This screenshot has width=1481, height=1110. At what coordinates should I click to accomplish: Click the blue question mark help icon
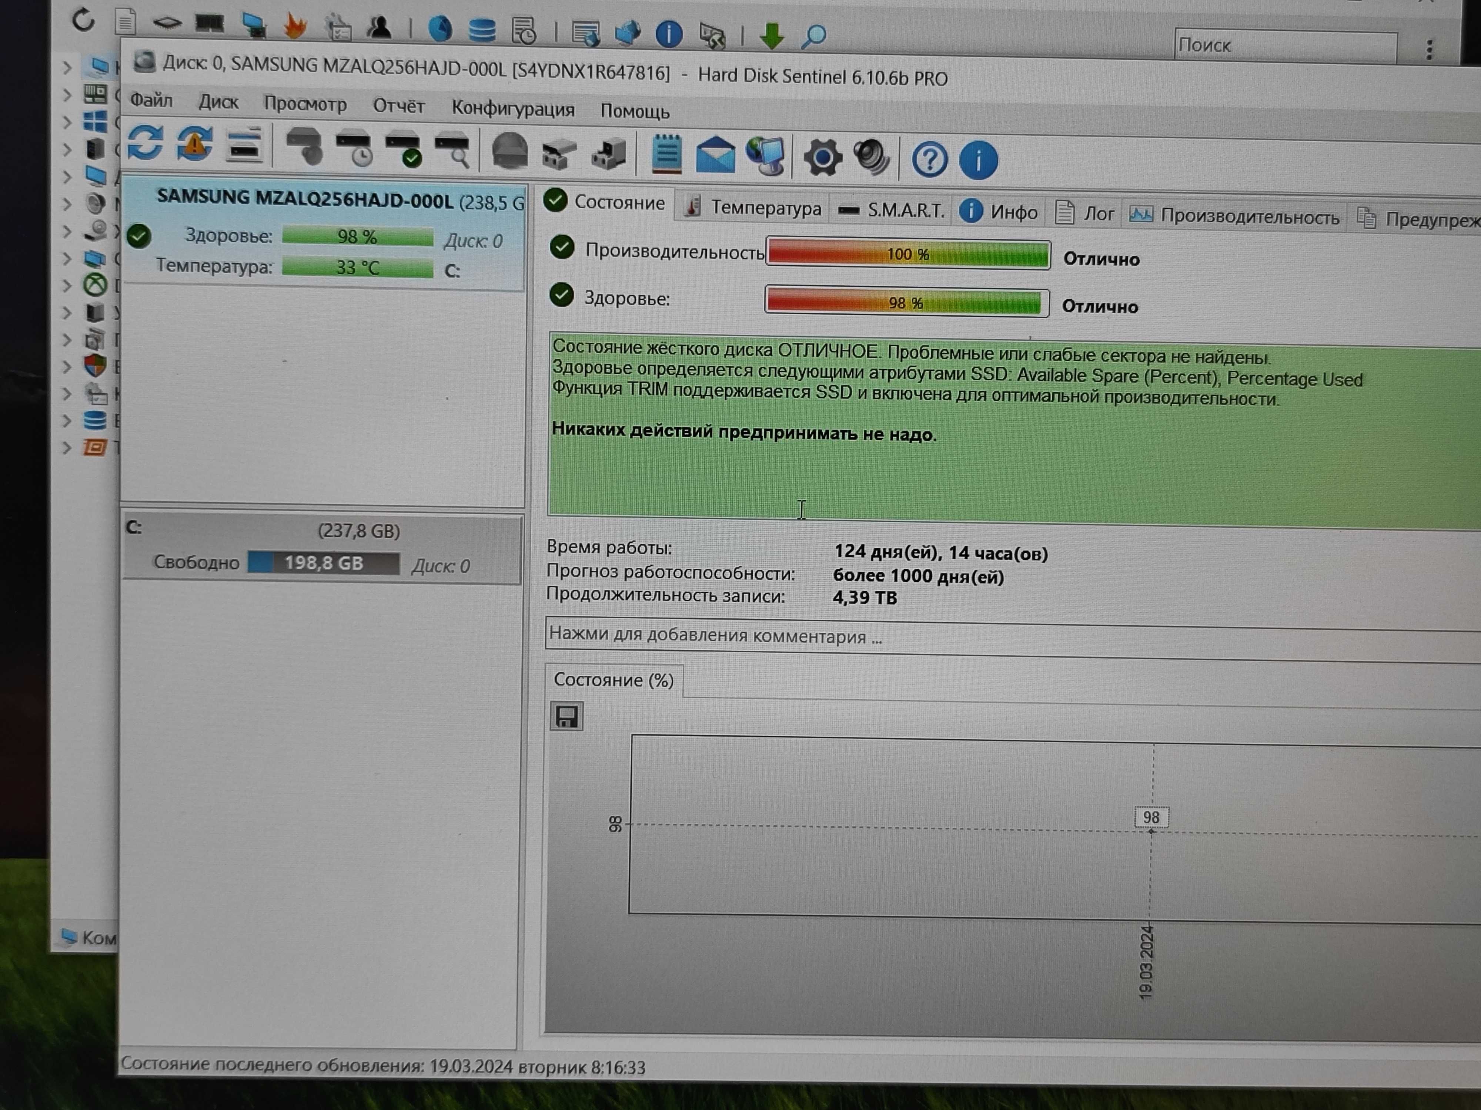929,160
